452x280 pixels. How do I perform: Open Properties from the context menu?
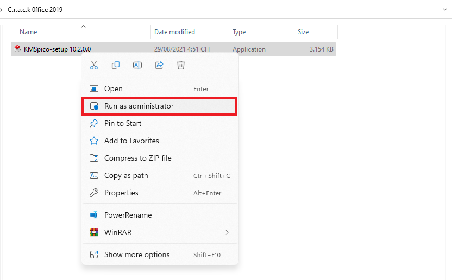coord(121,193)
